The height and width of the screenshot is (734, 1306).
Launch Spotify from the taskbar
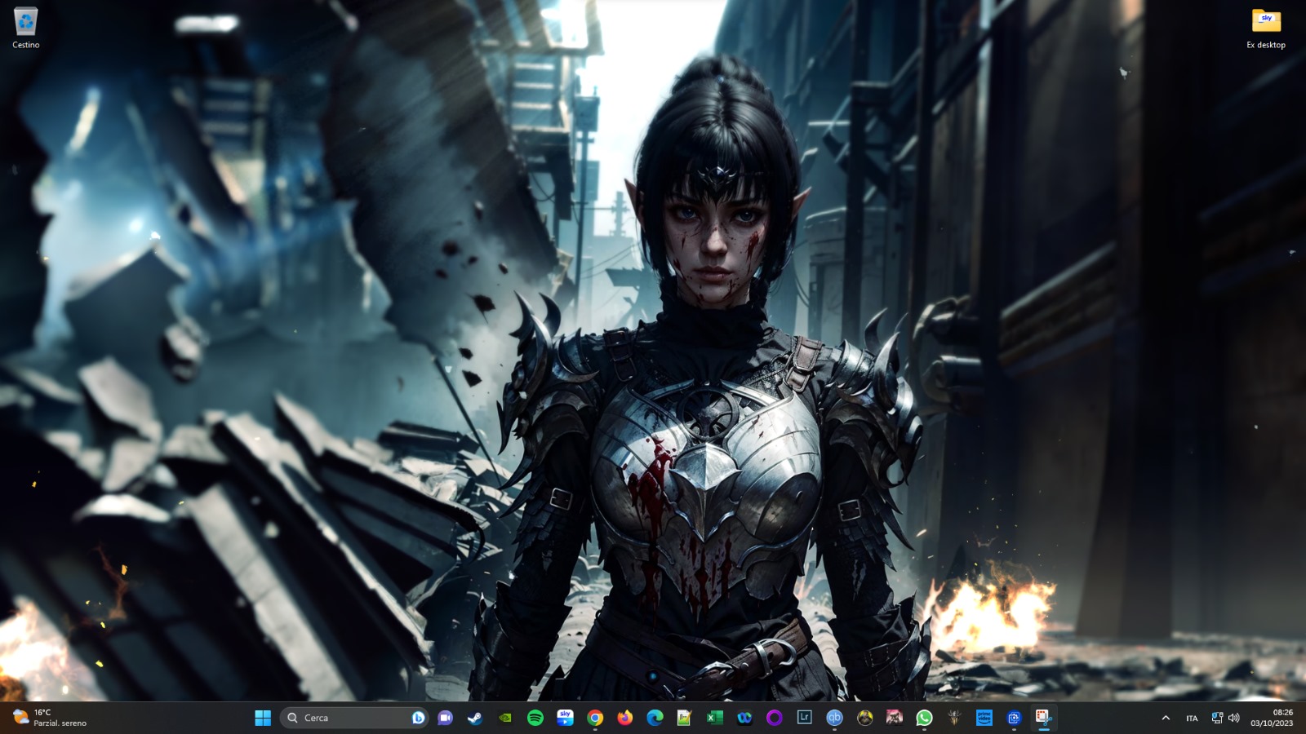[x=535, y=718]
